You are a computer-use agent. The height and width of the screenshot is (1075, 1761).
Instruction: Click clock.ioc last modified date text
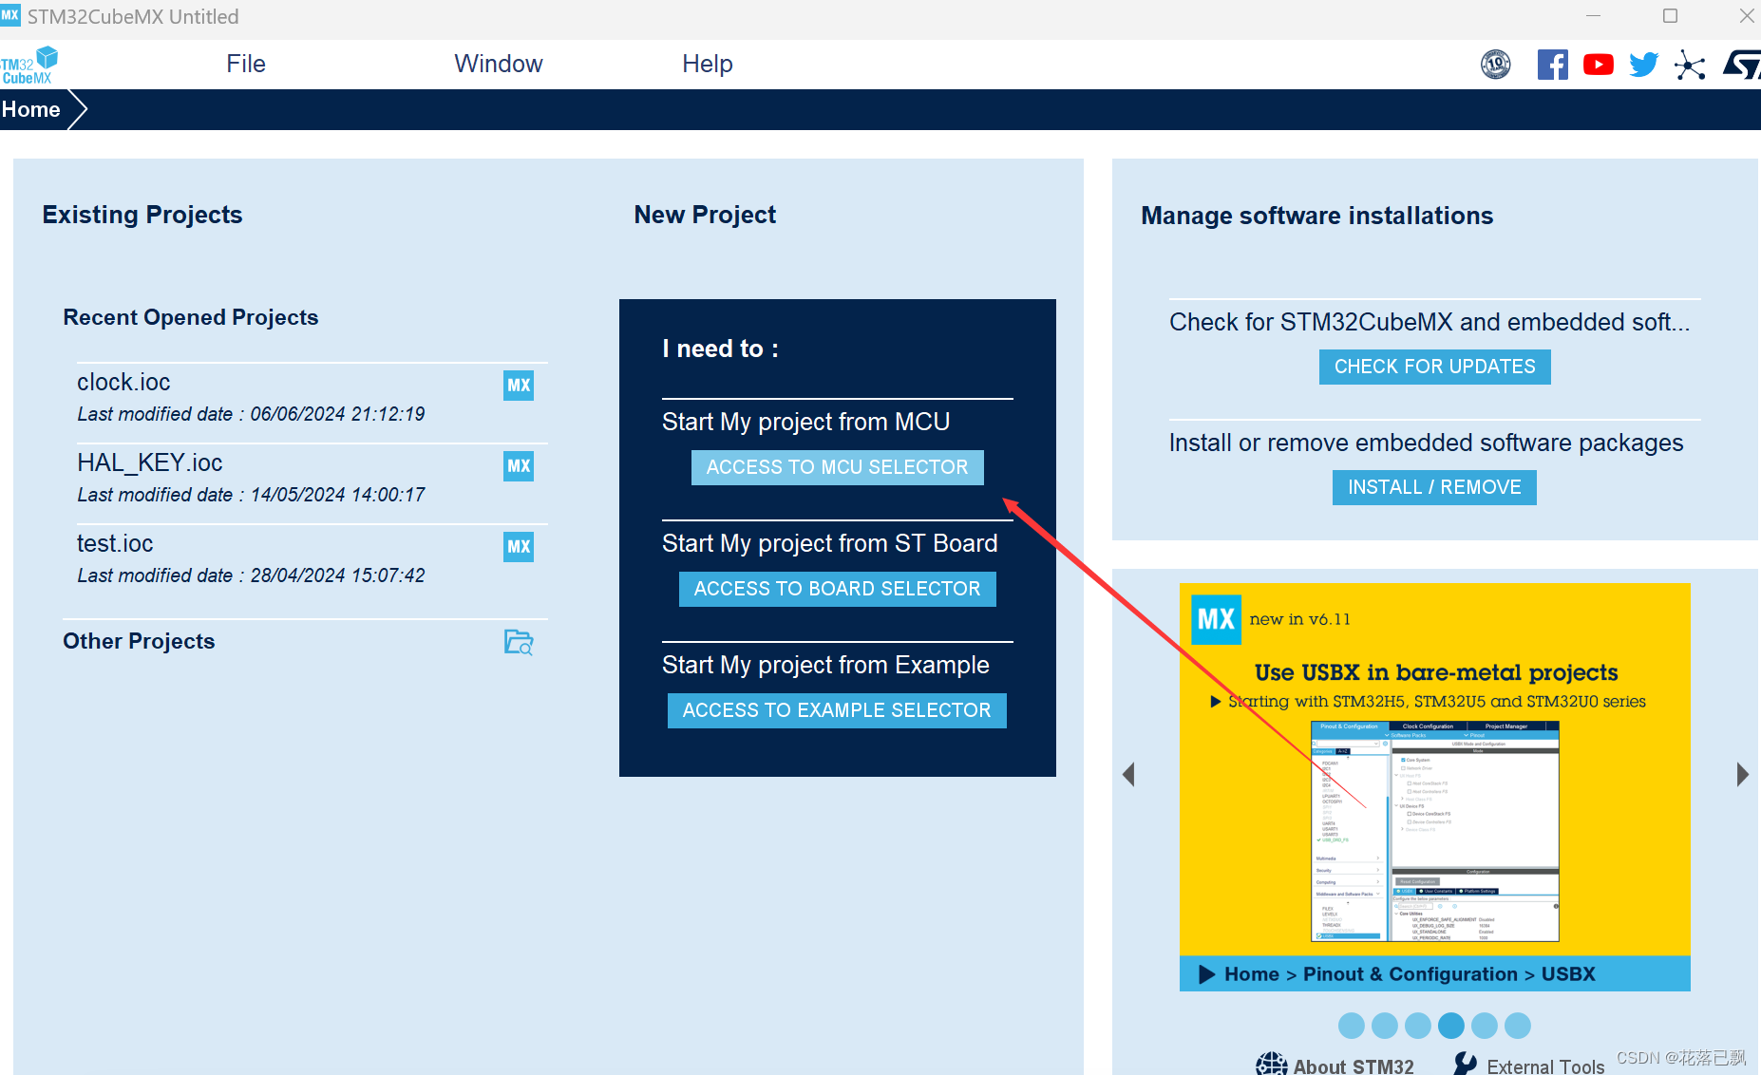pyautogui.click(x=251, y=414)
